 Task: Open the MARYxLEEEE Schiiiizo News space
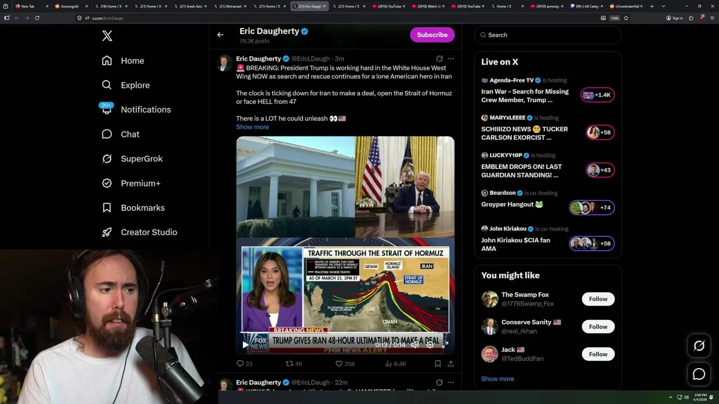[x=548, y=128]
